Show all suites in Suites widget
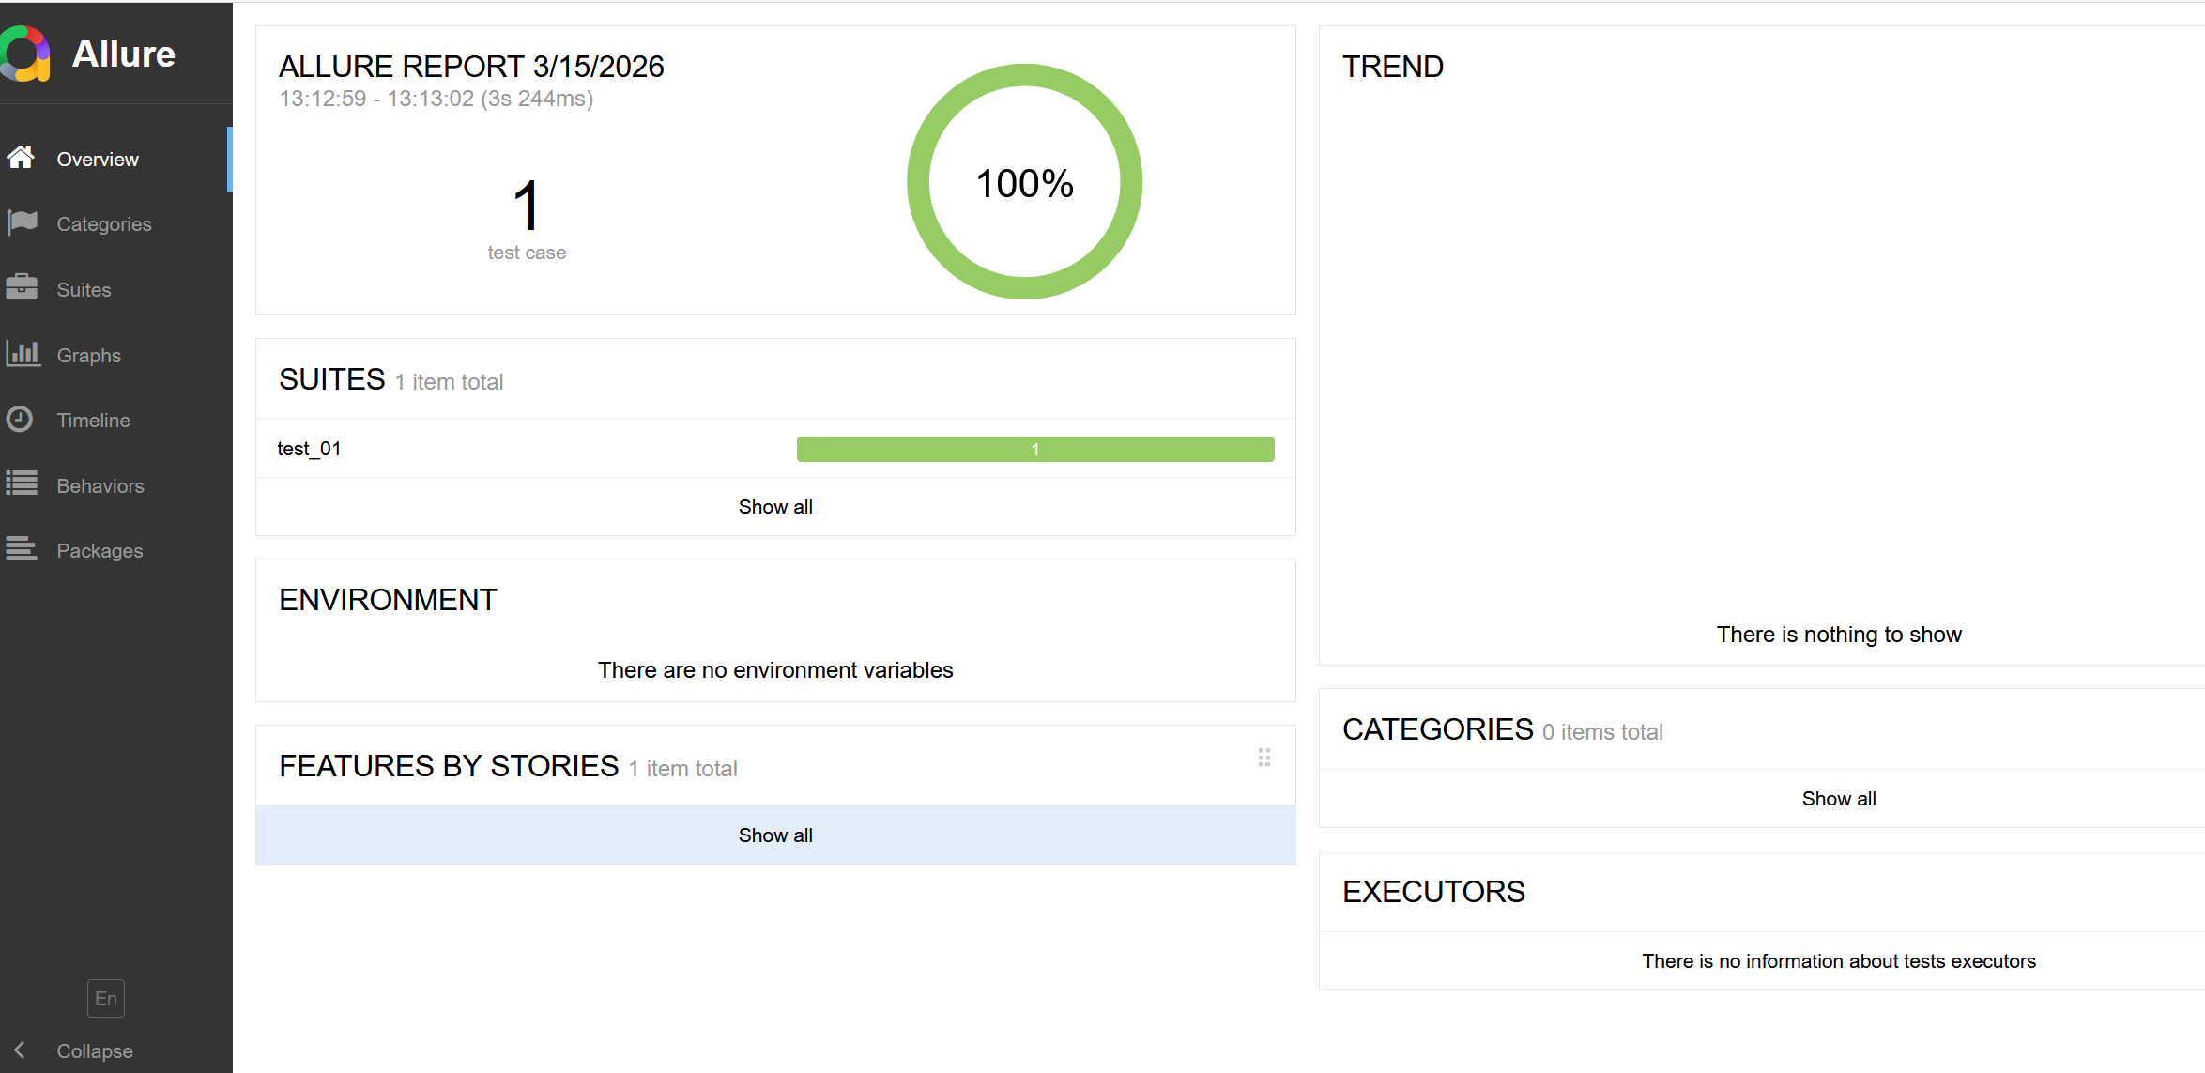The height and width of the screenshot is (1073, 2205). (x=774, y=507)
